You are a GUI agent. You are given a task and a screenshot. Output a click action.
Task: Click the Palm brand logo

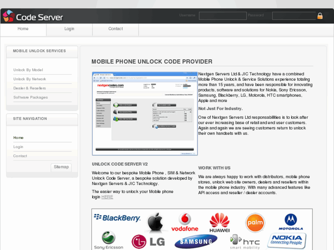coord(255,223)
